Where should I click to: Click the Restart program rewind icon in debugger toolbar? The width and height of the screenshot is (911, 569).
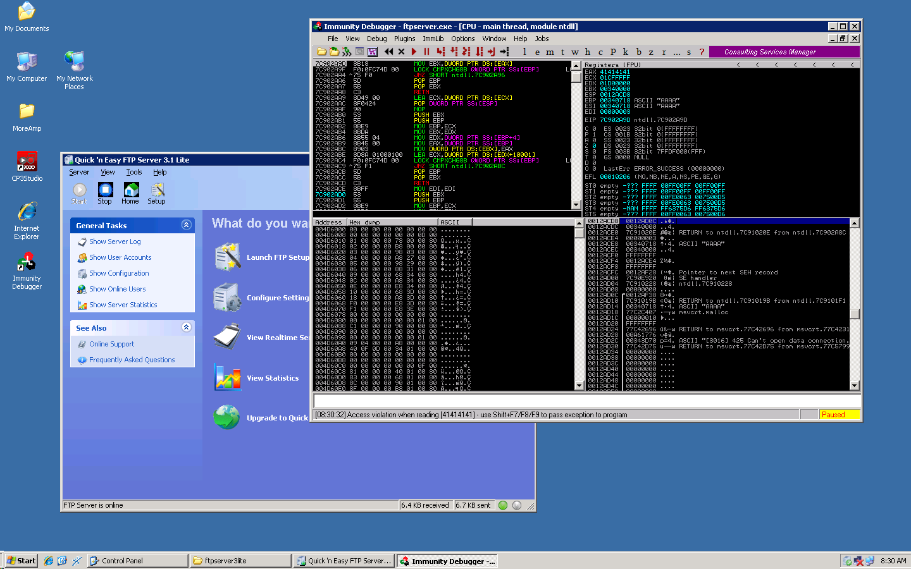388,52
